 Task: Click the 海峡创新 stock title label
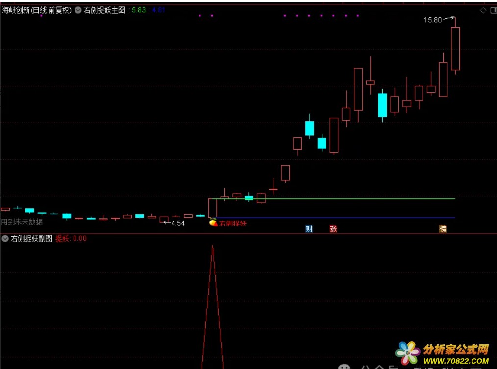[37, 10]
